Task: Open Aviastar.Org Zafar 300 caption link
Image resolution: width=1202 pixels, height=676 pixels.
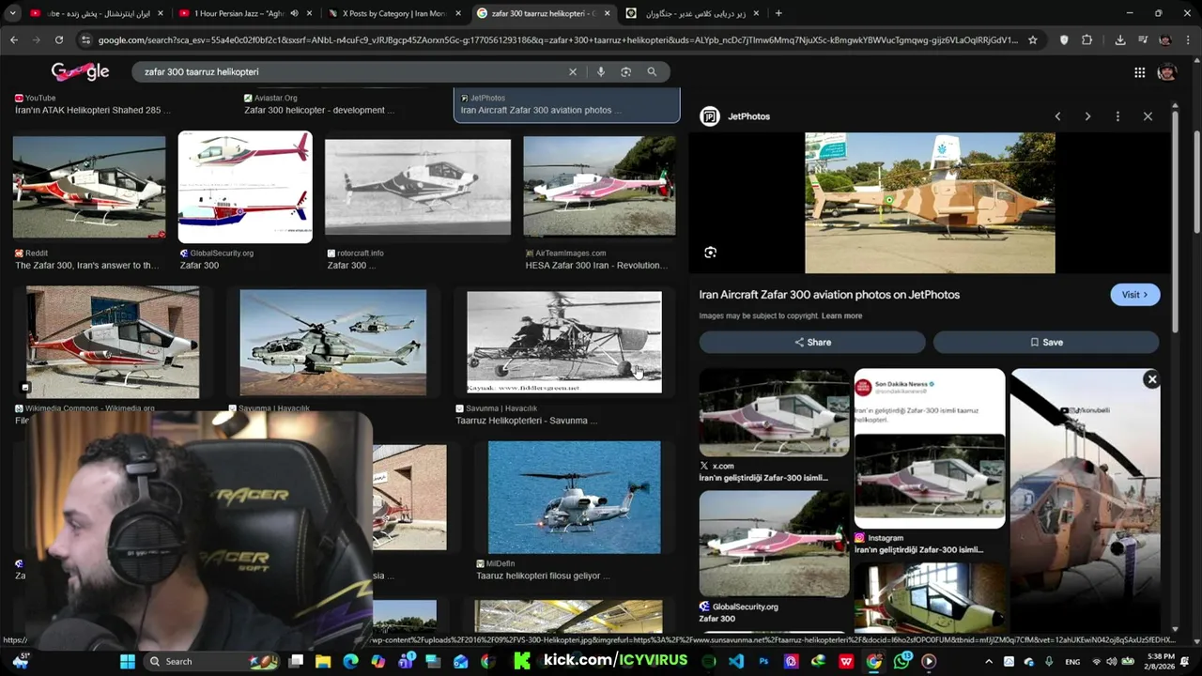Action: tap(319, 110)
